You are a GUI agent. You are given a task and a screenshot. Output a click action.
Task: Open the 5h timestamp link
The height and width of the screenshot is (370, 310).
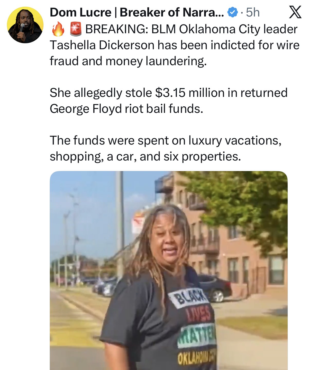[253, 12]
